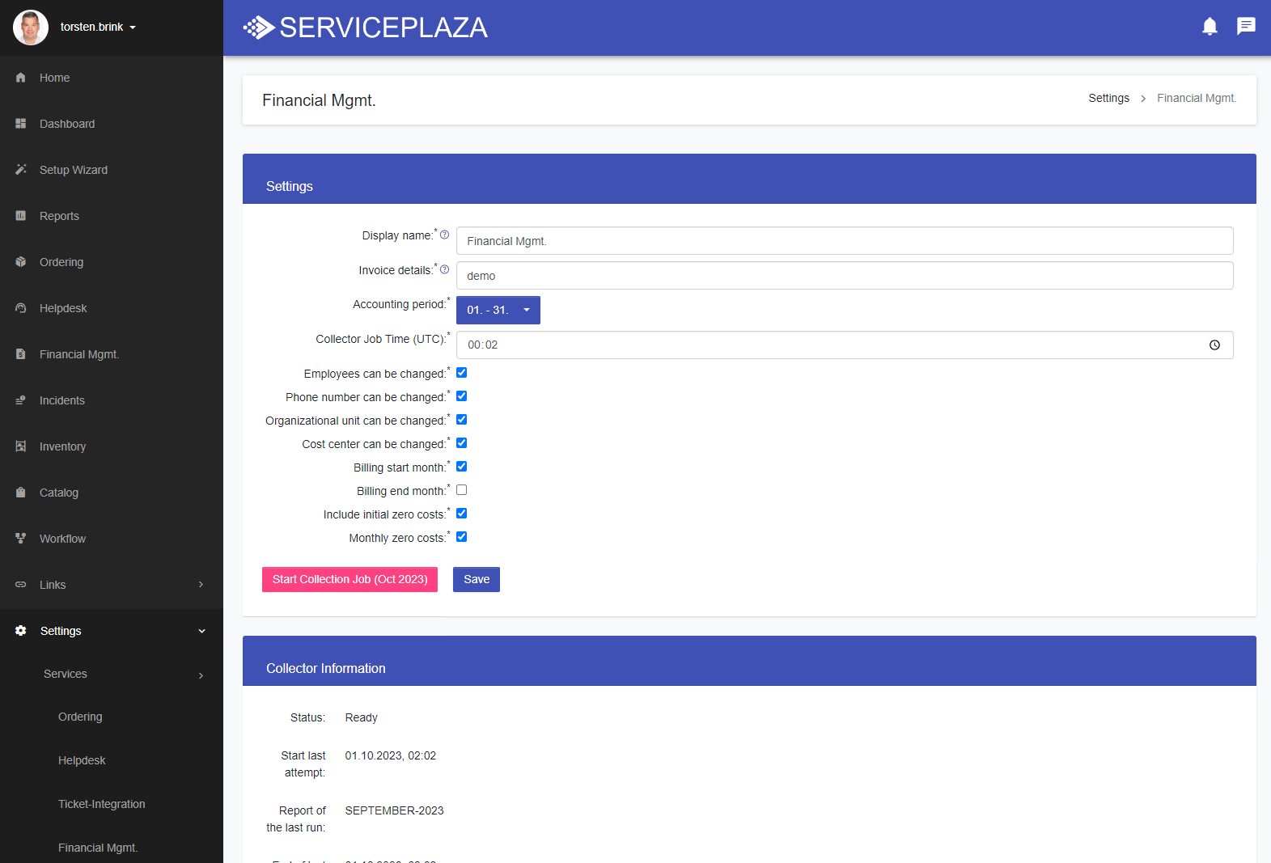Click the Invoice details help icon
This screenshot has width=1271, height=863.
[x=444, y=269]
